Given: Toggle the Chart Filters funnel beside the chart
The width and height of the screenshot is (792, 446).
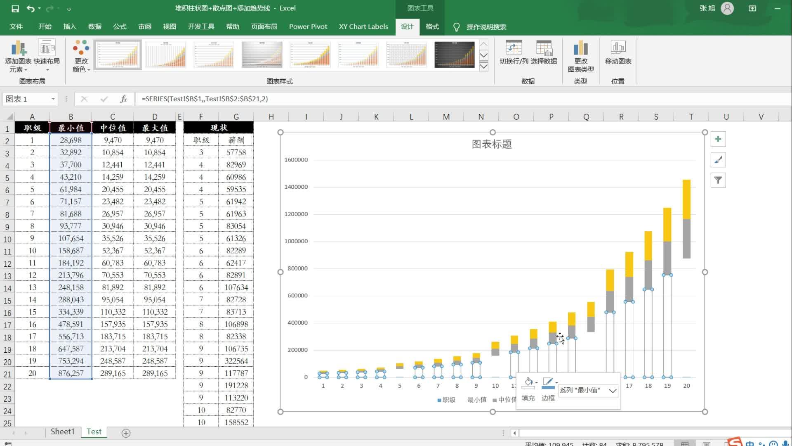Looking at the screenshot, I should [x=718, y=180].
